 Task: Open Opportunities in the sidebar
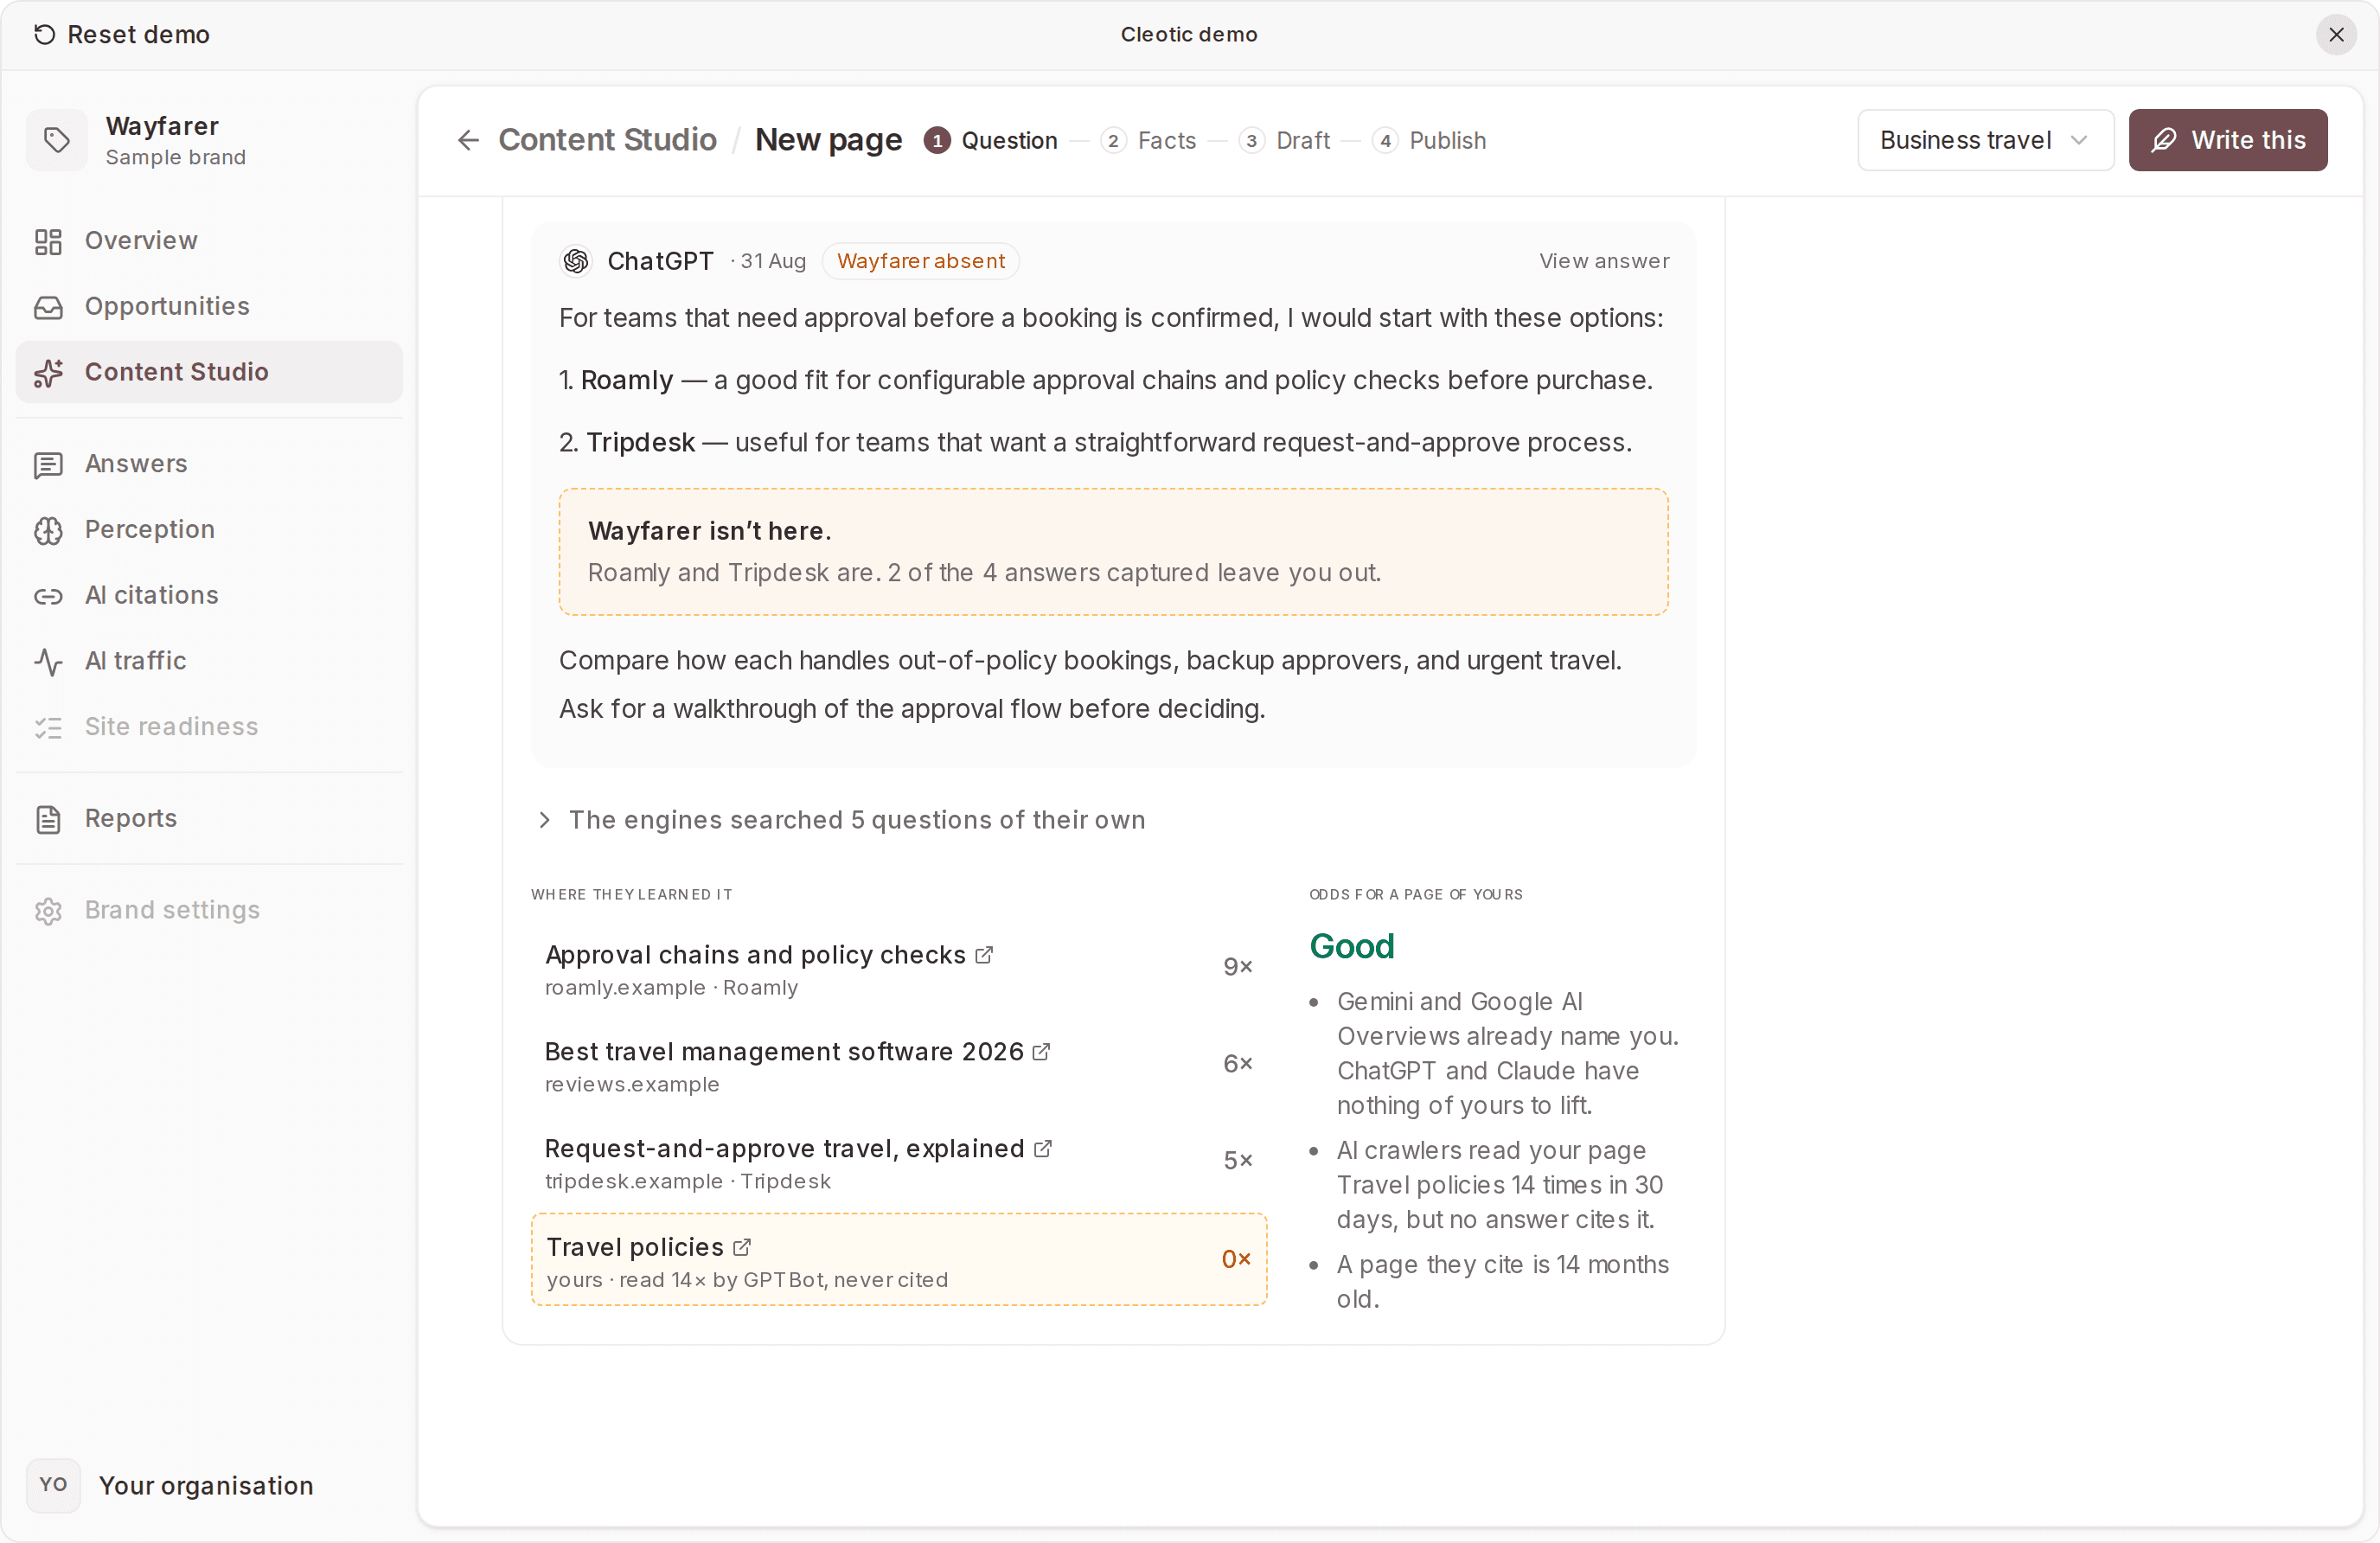(209, 306)
